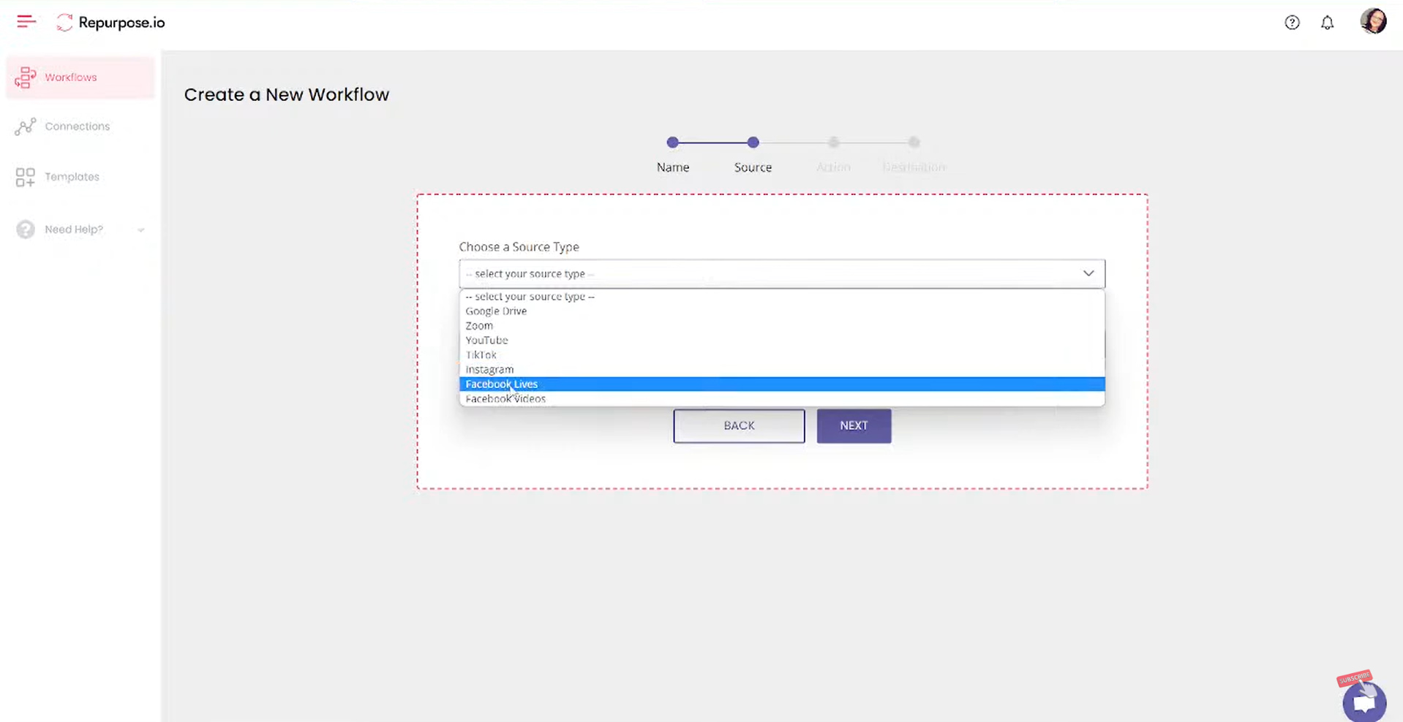Click the NEXT button

coord(853,425)
